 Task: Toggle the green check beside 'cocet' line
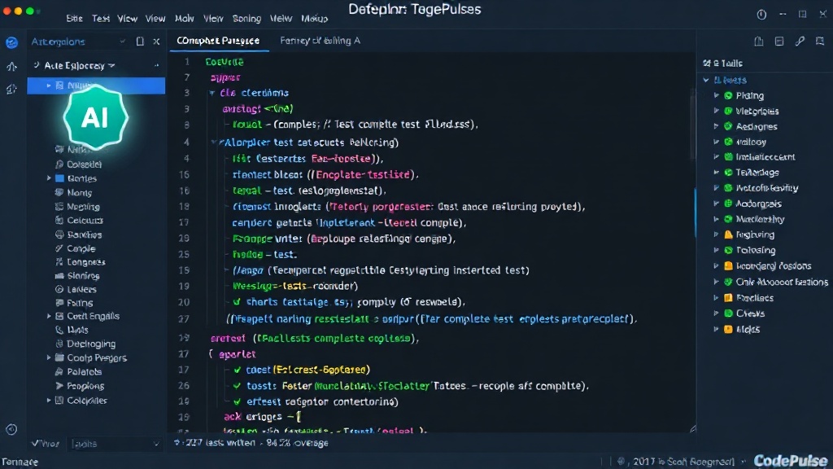[x=237, y=370]
